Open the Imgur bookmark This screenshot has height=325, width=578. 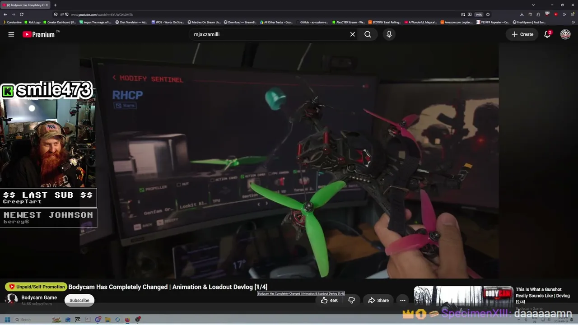[95, 22]
